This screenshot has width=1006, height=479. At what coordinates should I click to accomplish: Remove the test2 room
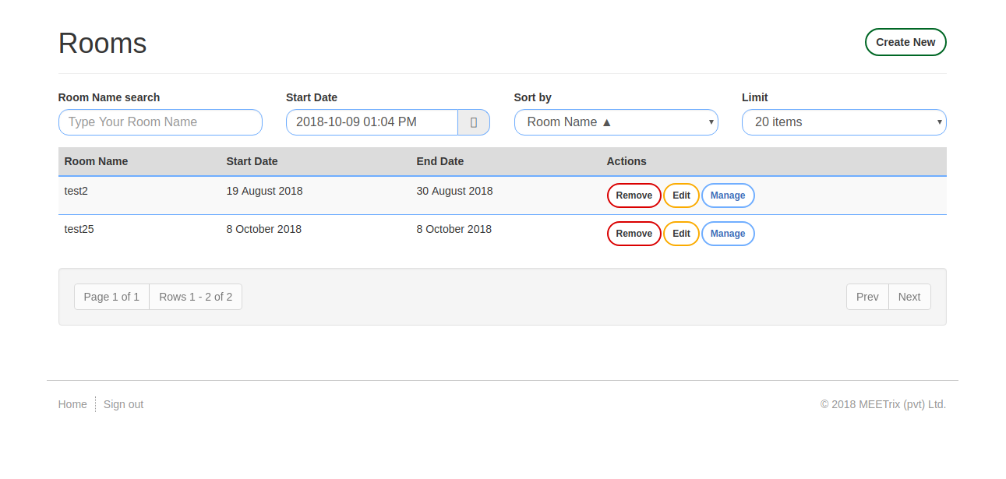[634, 195]
